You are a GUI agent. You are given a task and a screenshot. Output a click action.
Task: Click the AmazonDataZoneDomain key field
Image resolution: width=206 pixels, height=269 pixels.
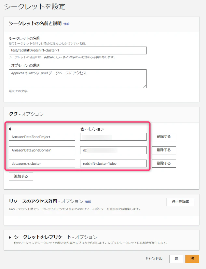click(x=42, y=150)
